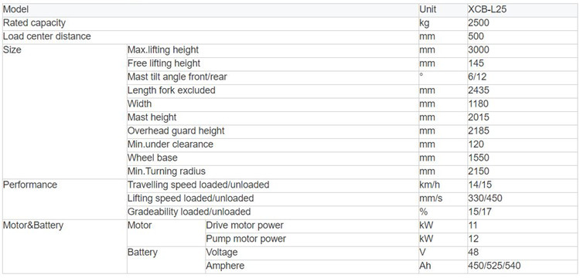Select the Rated capacity row label
This screenshot has height=278, width=580.
[34, 23]
